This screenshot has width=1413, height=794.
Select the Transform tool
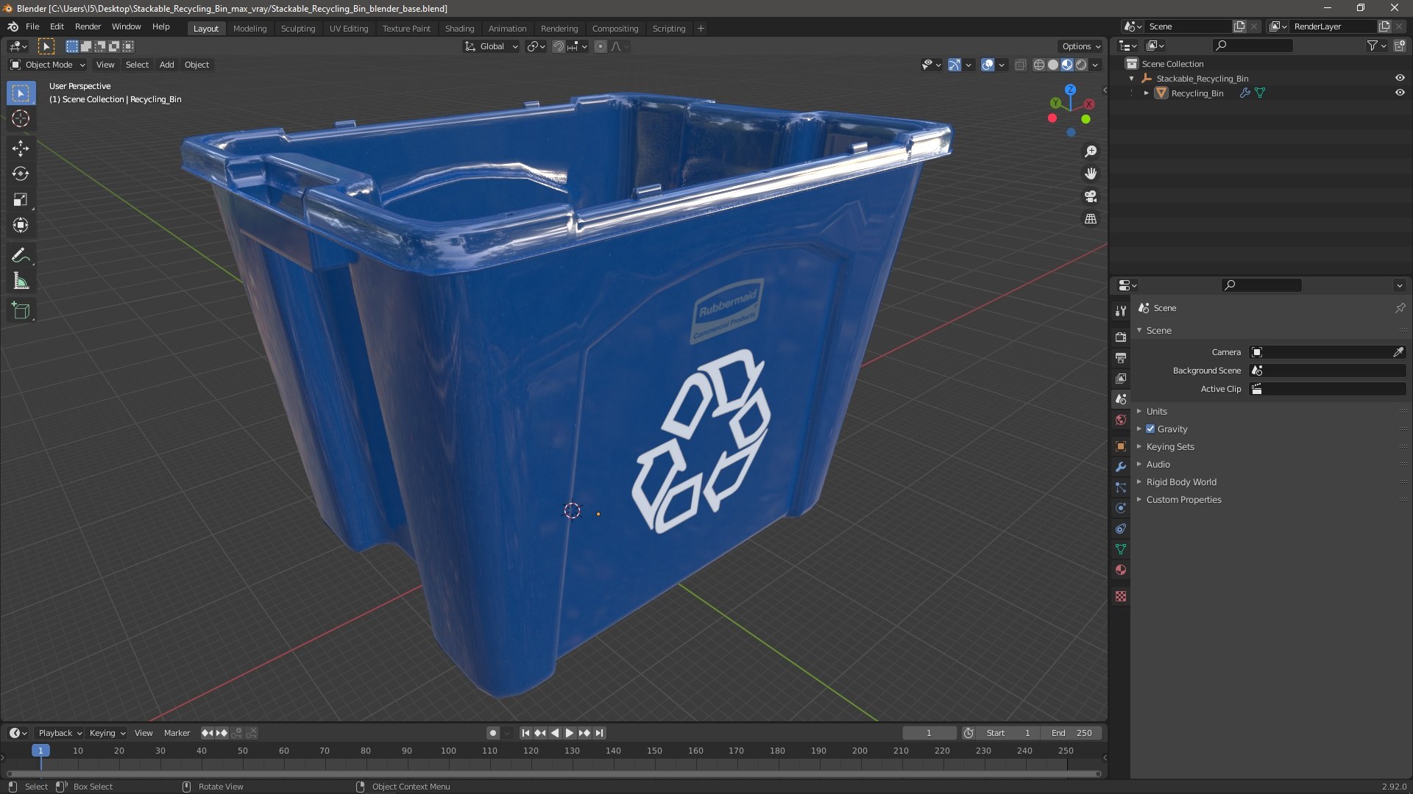click(x=21, y=225)
